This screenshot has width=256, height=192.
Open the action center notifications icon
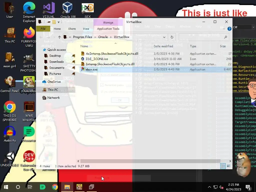coord(248,187)
